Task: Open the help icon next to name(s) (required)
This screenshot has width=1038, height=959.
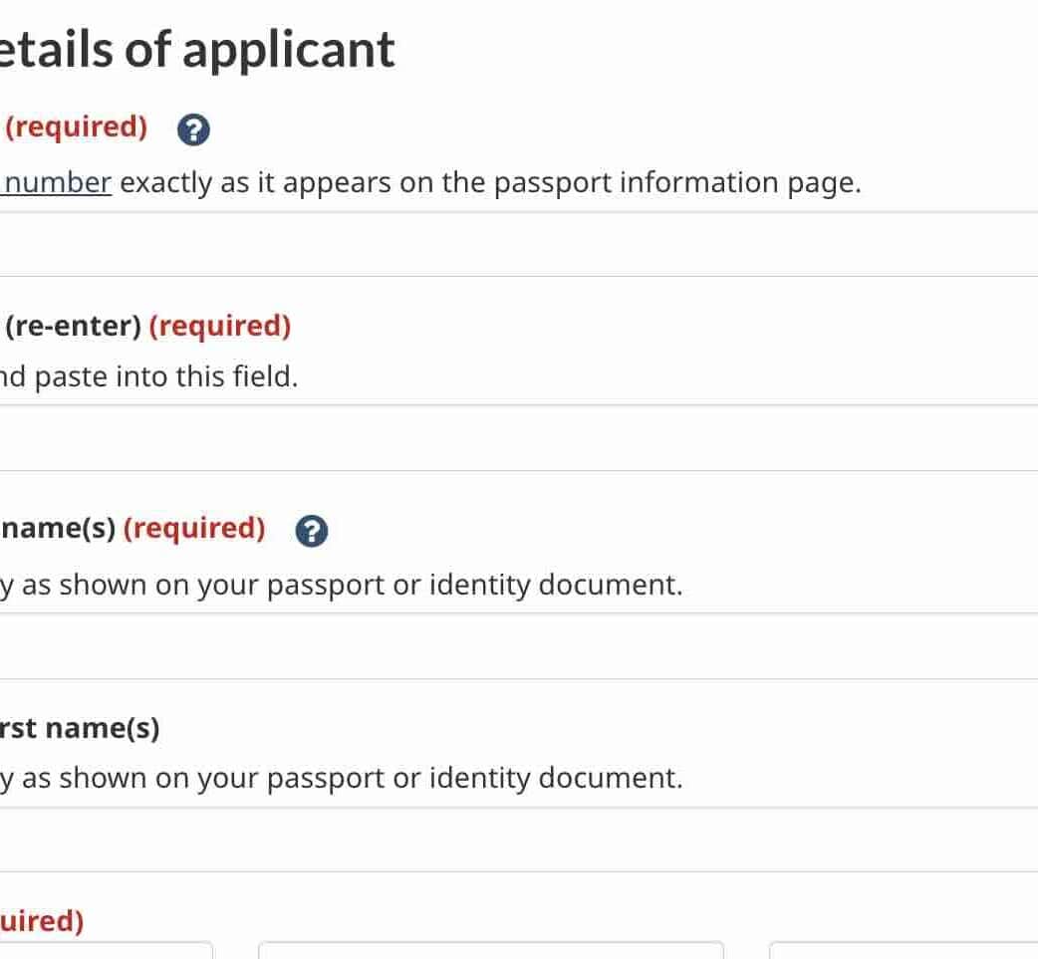Action: click(x=312, y=531)
